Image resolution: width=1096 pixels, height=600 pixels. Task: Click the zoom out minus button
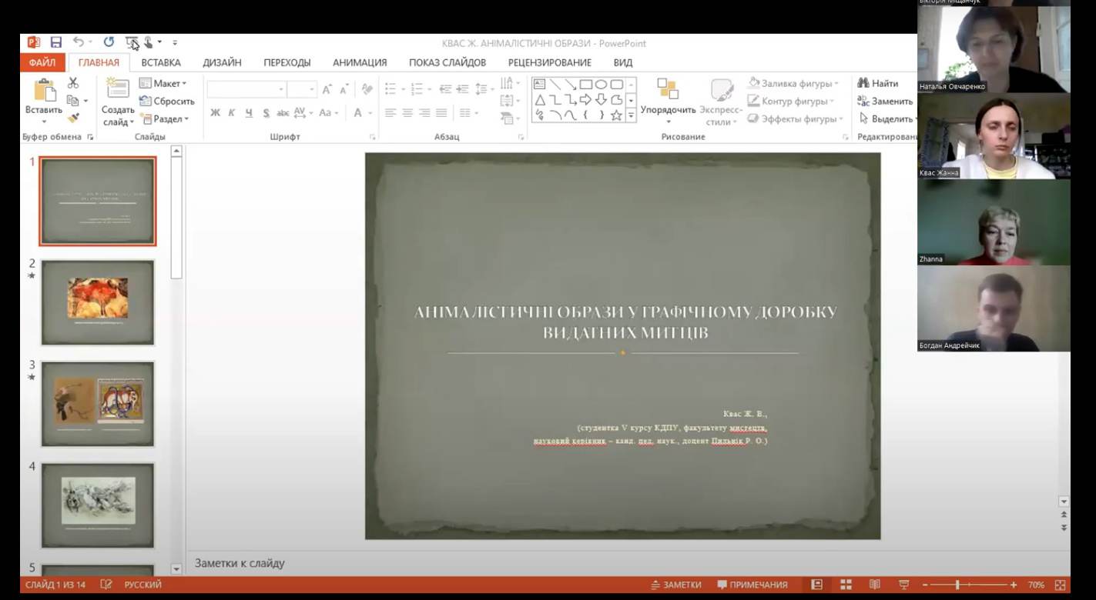tap(926, 585)
